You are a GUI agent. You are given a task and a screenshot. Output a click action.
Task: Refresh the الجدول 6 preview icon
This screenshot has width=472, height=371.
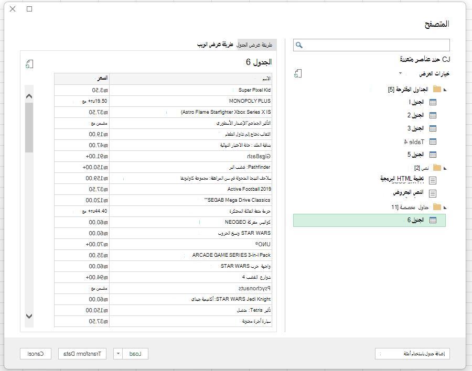pos(29,64)
